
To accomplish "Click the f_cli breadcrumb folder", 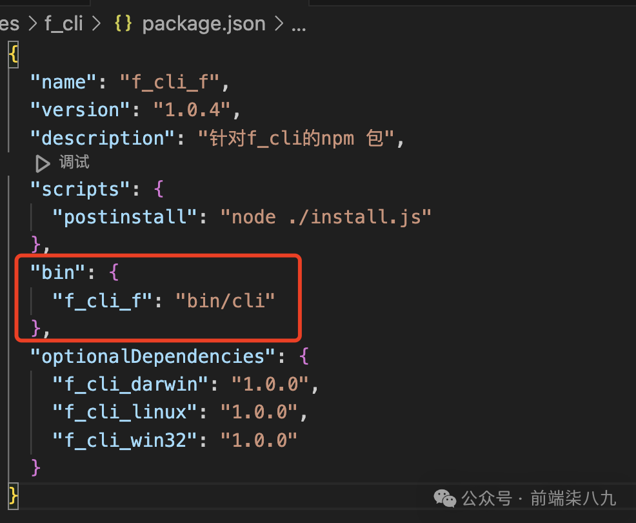I will pos(63,24).
